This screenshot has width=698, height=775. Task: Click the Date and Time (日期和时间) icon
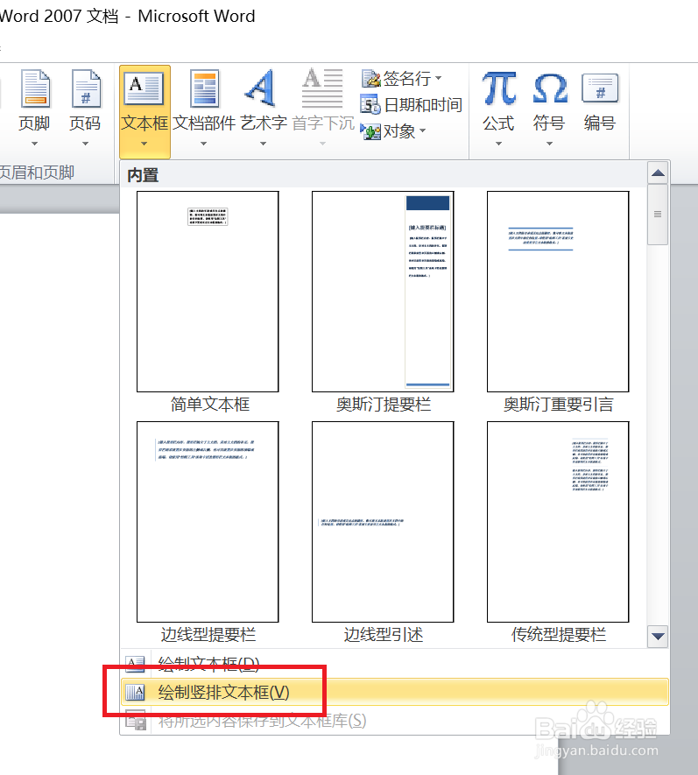370,104
